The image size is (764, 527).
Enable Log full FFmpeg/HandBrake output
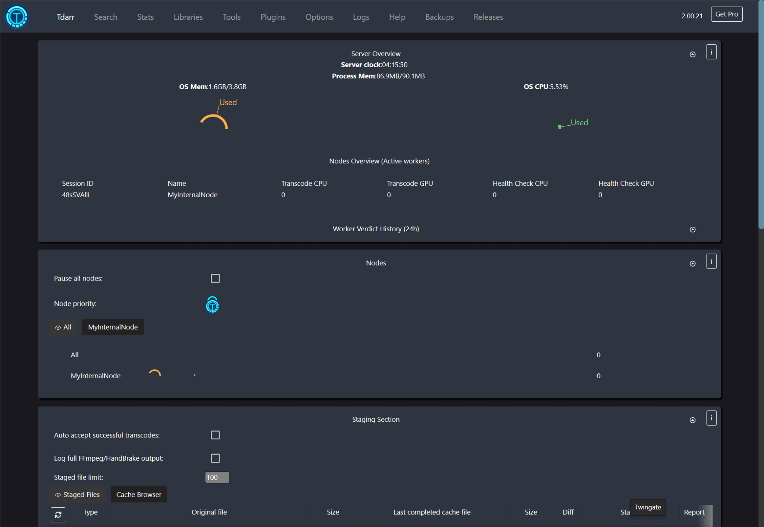tap(215, 458)
